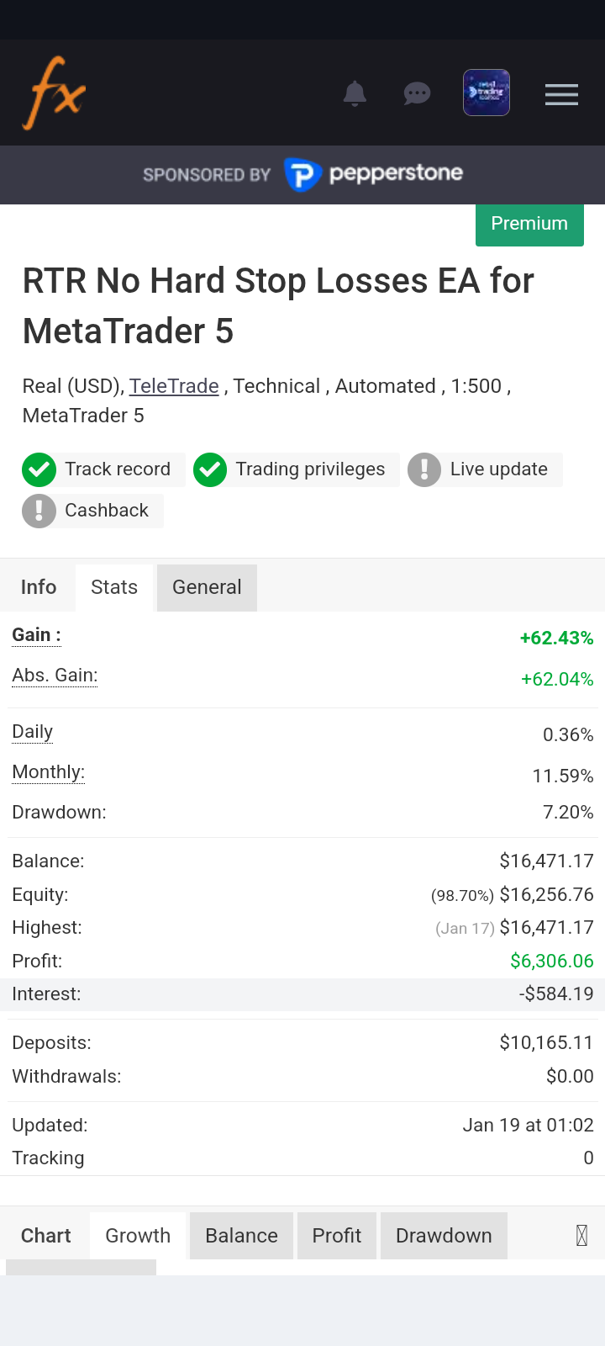Click the Daily label
605x1346 pixels.
click(33, 732)
